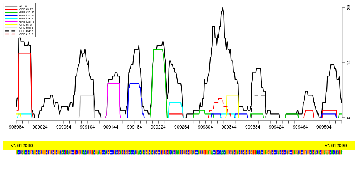Select the magenta peak plateau
The image size is (358, 179).
click(113, 84)
